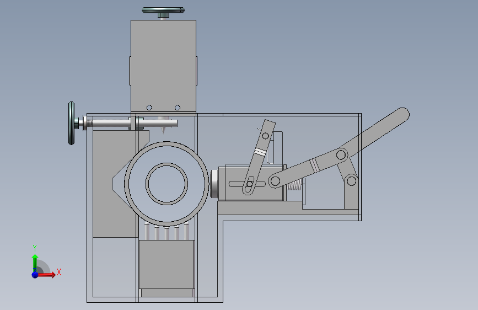
Task: Select the handwheel on the left side screw
Action: (x=72, y=123)
